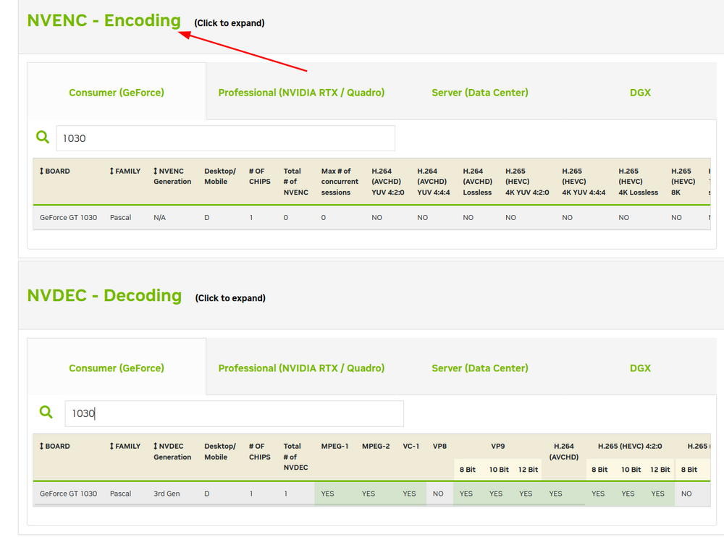Click H.265 (HEVC) 4K Lossless header

(639, 182)
